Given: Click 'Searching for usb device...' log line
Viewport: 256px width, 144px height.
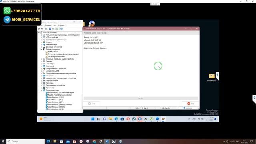Looking at the screenshot, I should pos(95,48).
